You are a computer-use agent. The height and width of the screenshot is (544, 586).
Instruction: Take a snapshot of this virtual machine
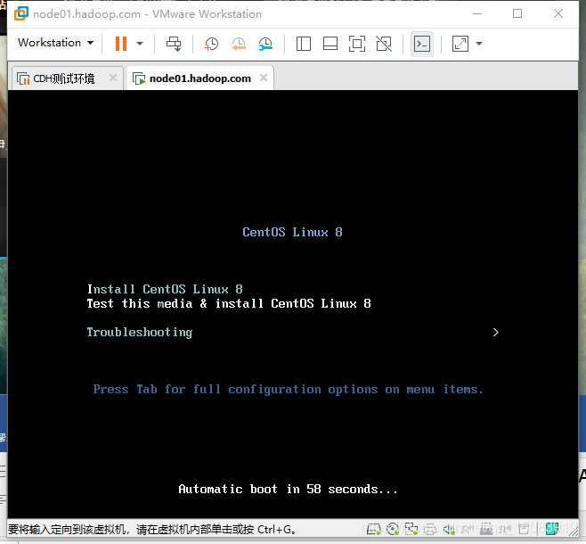(x=211, y=44)
